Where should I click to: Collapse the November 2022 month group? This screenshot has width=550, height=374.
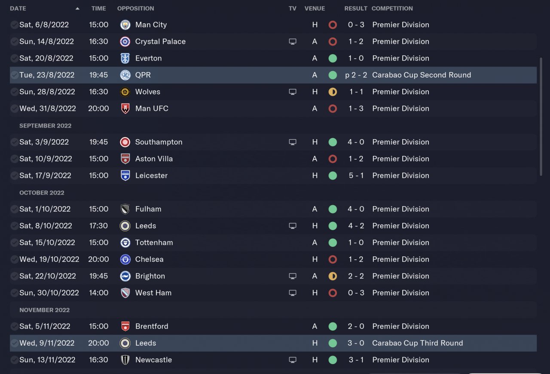(44, 310)
